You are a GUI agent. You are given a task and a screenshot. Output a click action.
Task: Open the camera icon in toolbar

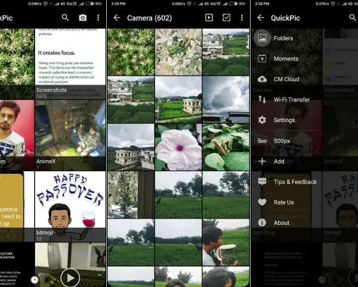[x=83, y=17]
